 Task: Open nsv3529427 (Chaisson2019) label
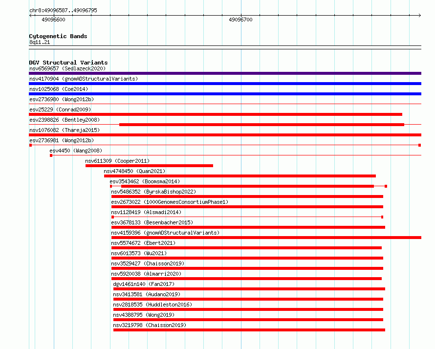[x=148, y=263]
